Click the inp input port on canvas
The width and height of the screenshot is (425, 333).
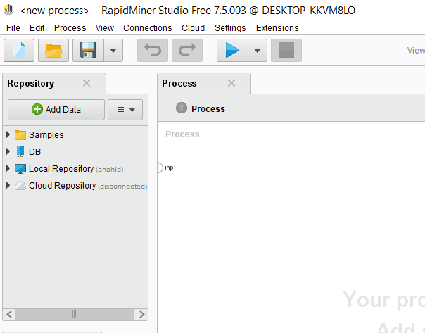point(160,168)
